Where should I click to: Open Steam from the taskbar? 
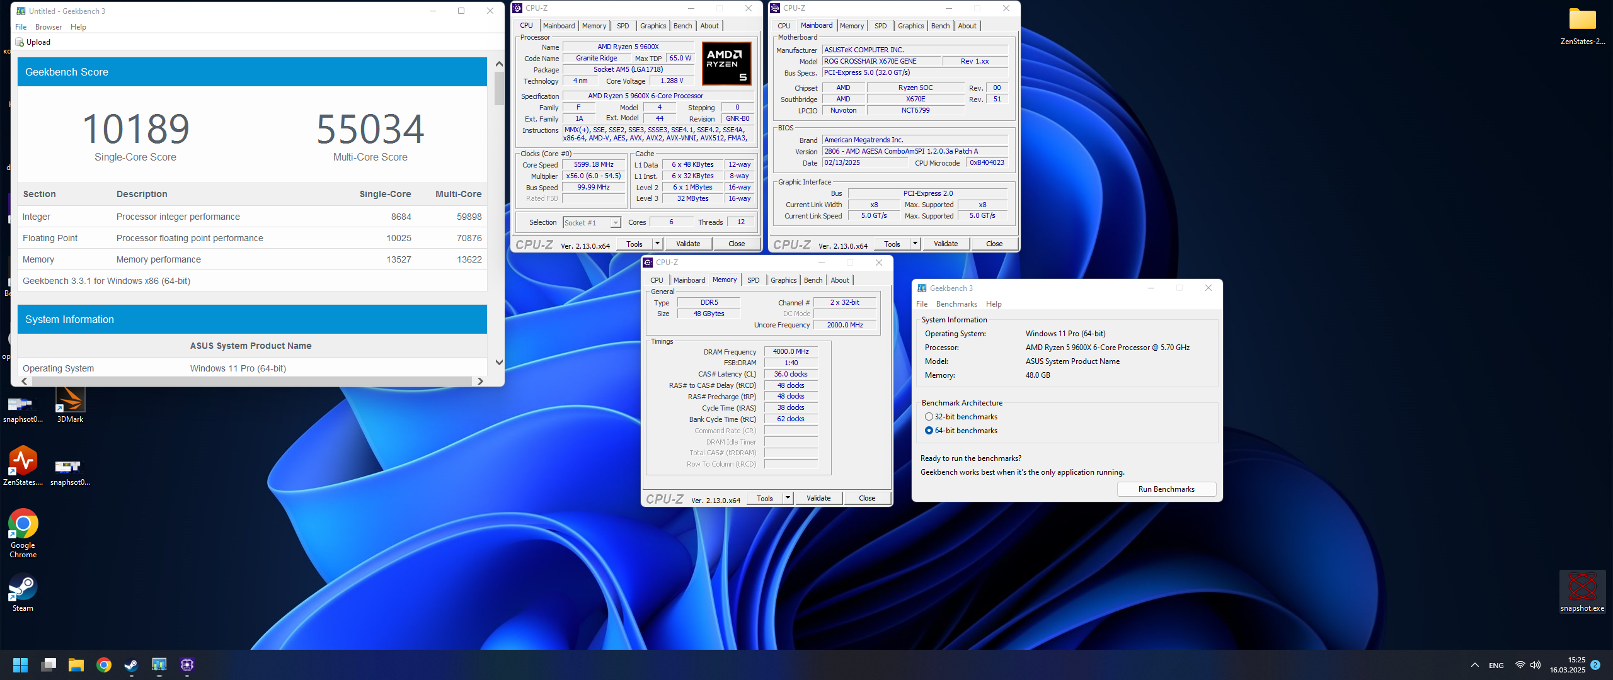point(132,665)
